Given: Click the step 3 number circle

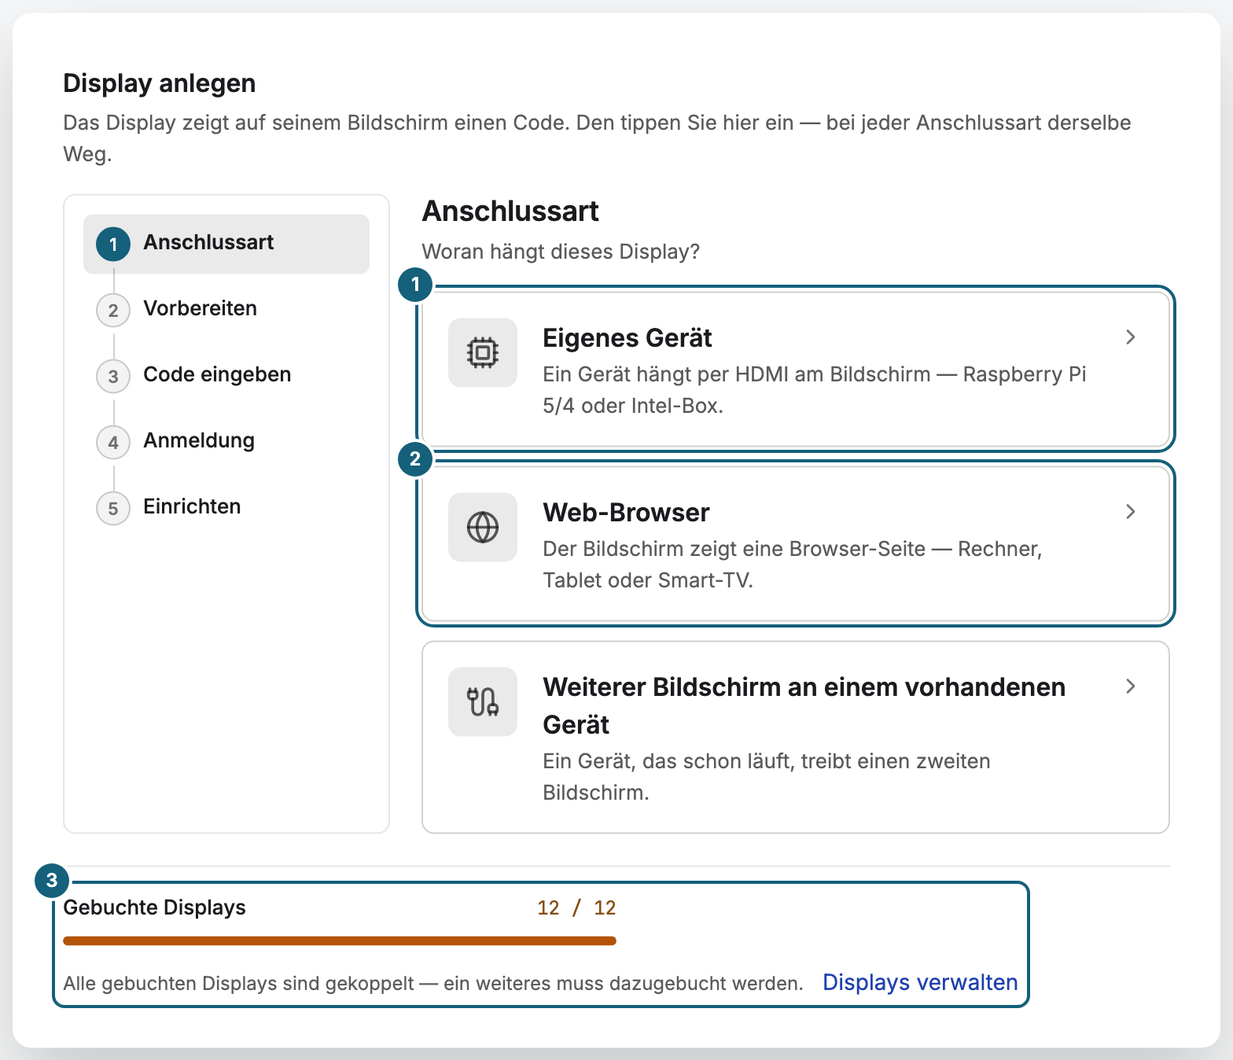Looking at the screenshot, I should click(113, 377).
